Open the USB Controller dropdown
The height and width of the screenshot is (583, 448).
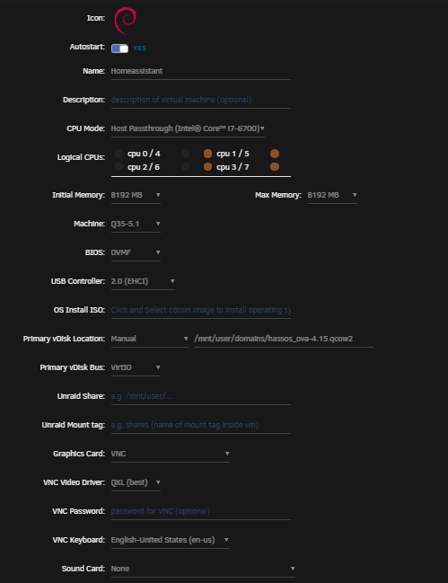pos(143,281)
